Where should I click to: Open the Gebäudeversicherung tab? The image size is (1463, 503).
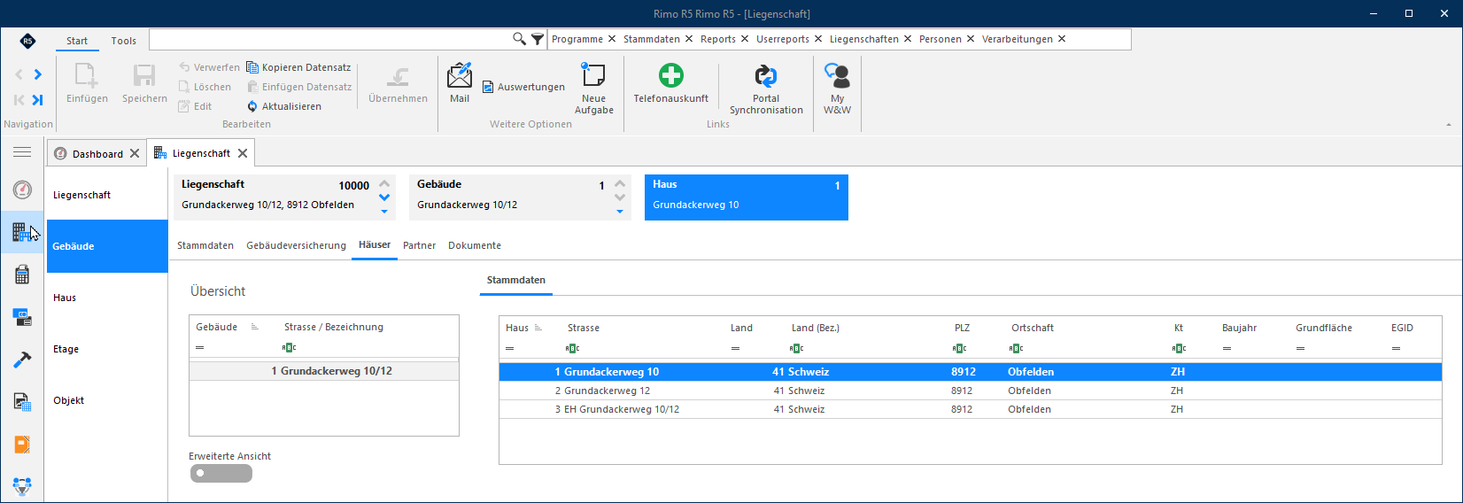pos(296,245)
